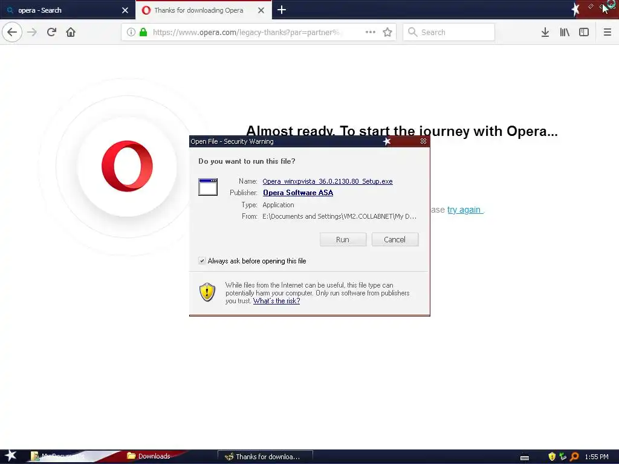Click the forward navigation arrow
Viewport: 619px width, 464px height.
coord(32,32)
